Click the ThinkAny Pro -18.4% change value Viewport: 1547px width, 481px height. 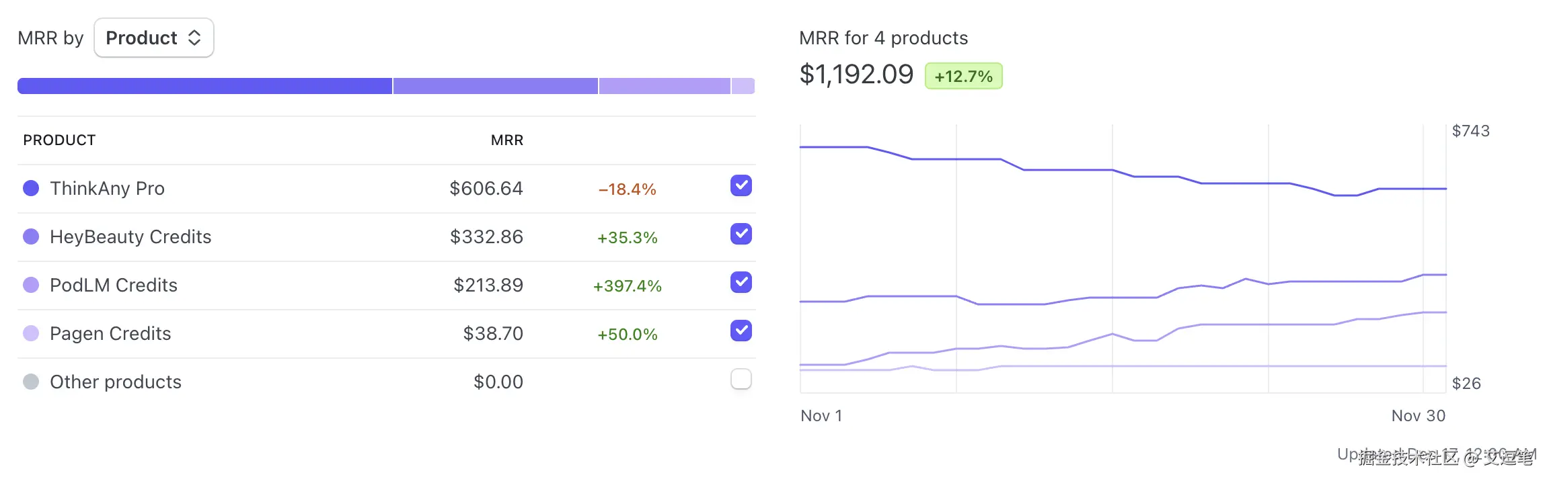click(x=627, y=189)
